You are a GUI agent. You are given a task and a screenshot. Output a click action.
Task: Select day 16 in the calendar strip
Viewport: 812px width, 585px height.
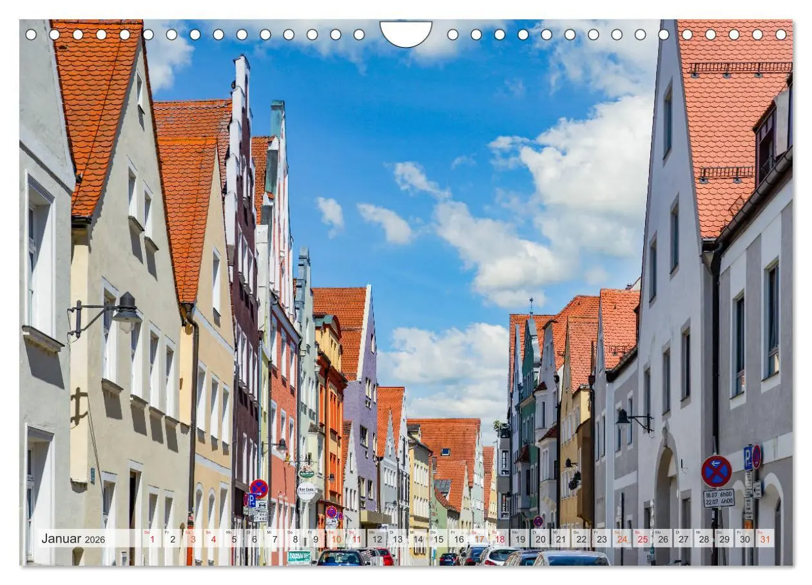point(459,539)
